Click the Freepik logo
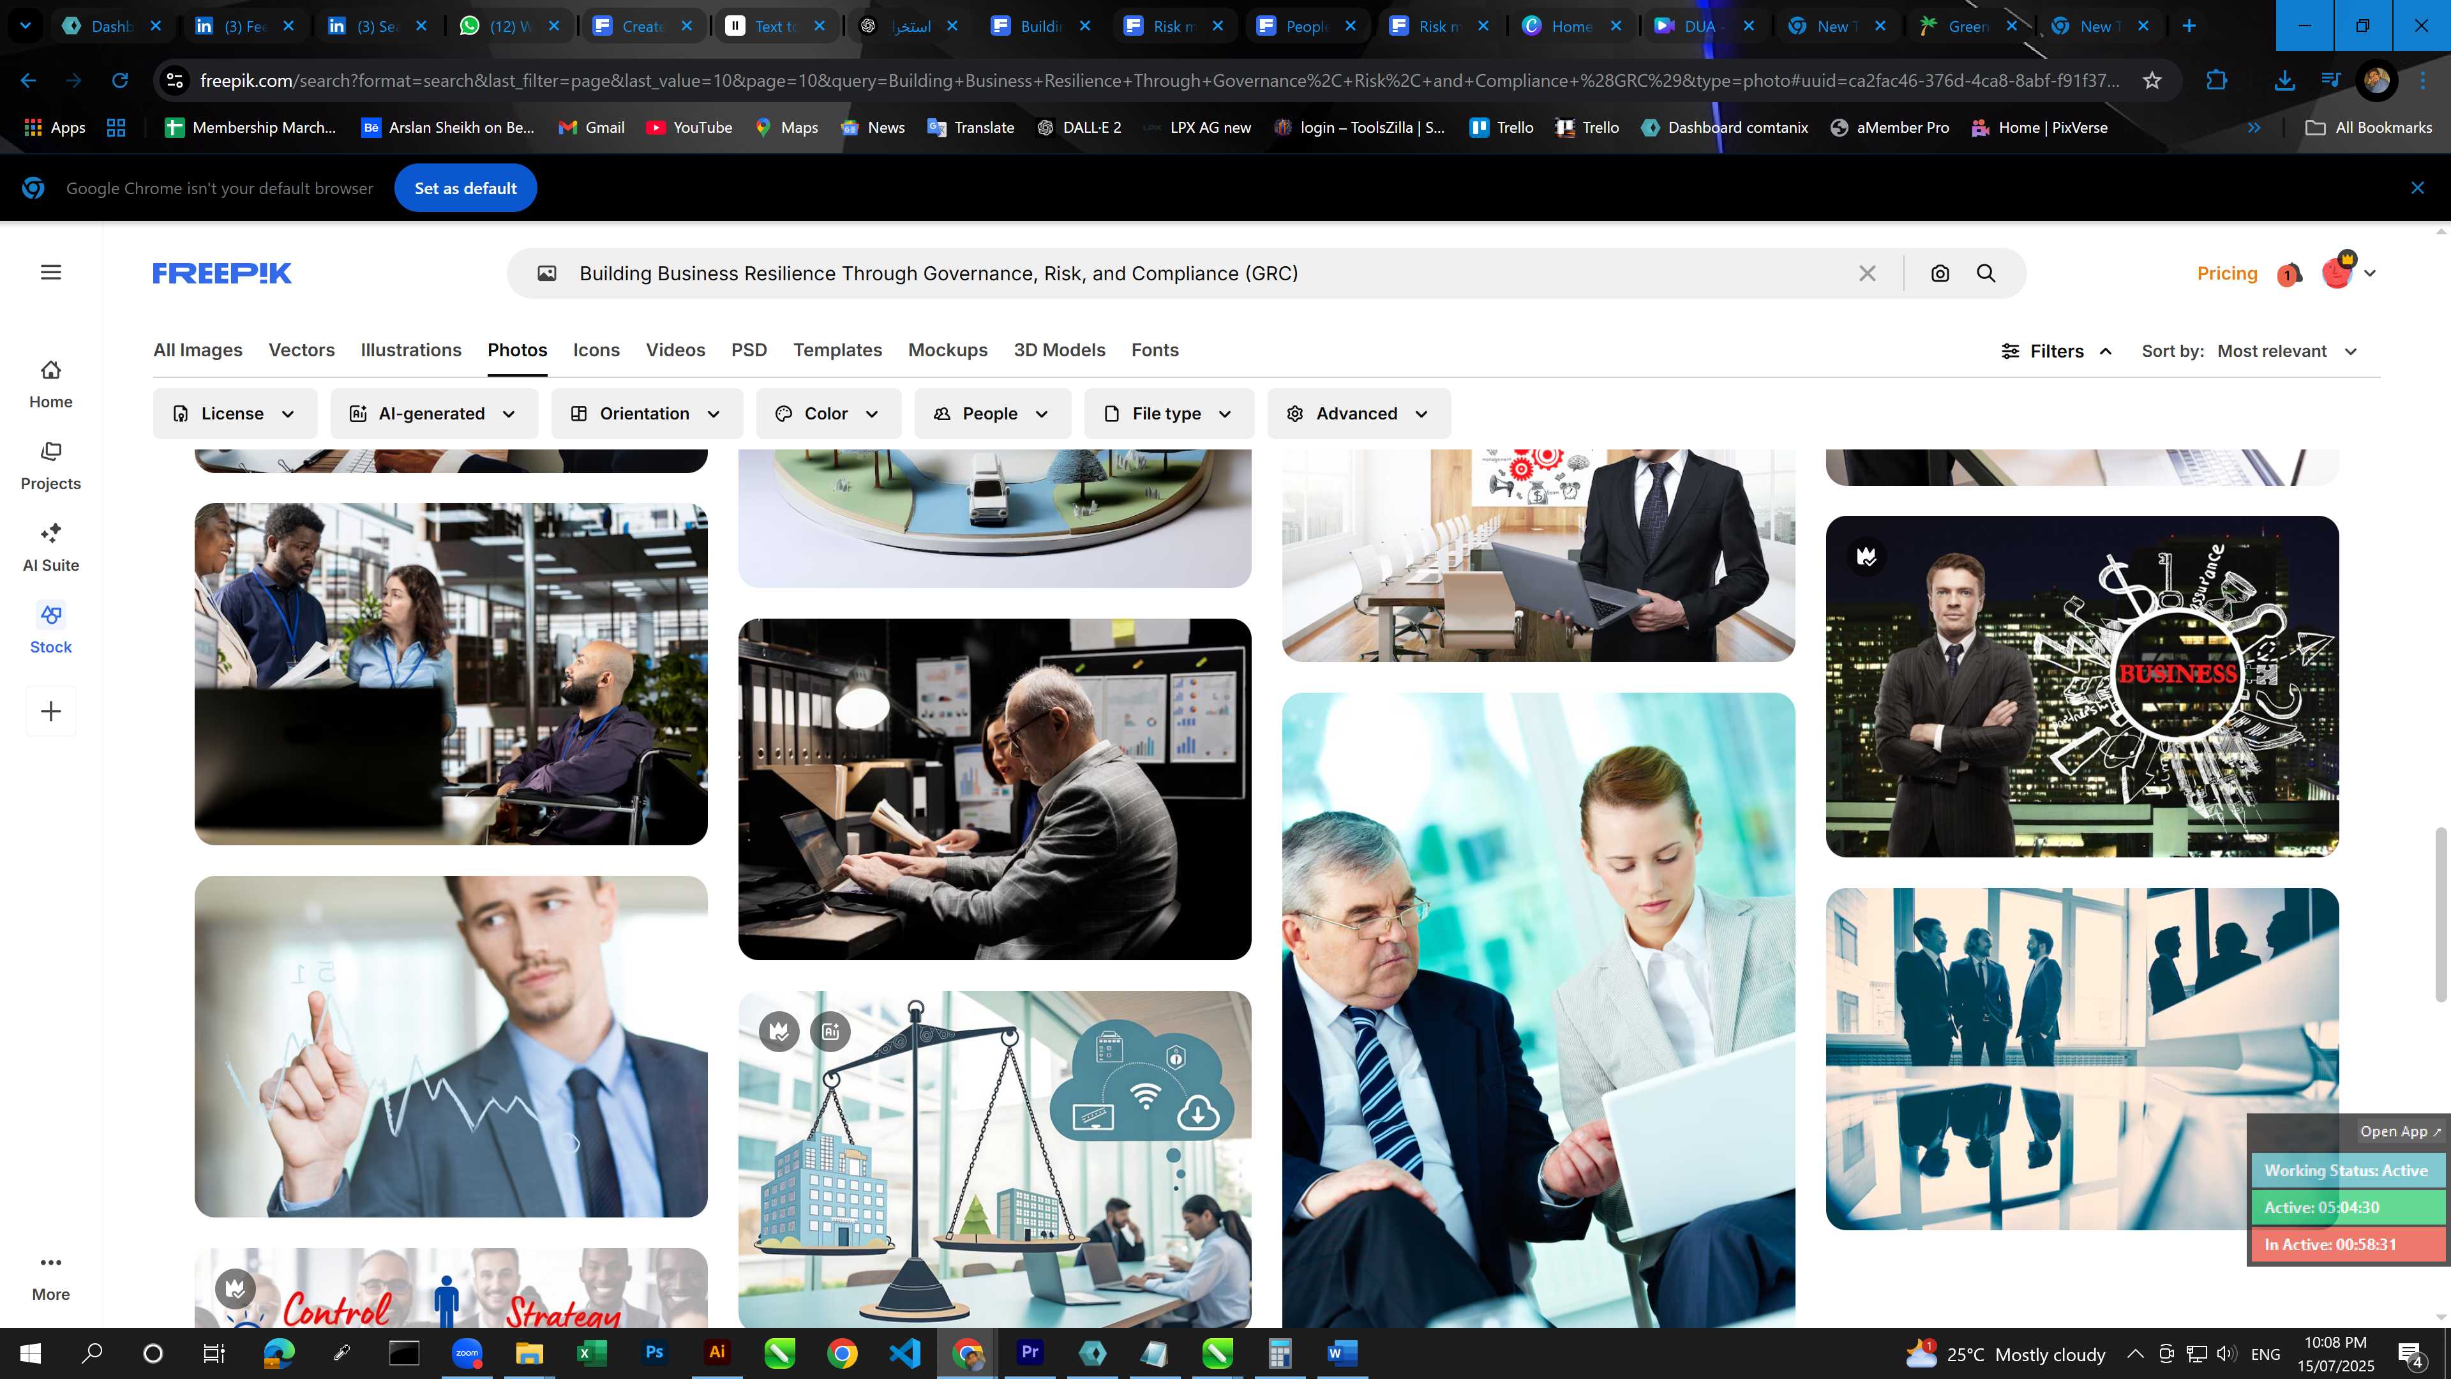 [221, 273]
